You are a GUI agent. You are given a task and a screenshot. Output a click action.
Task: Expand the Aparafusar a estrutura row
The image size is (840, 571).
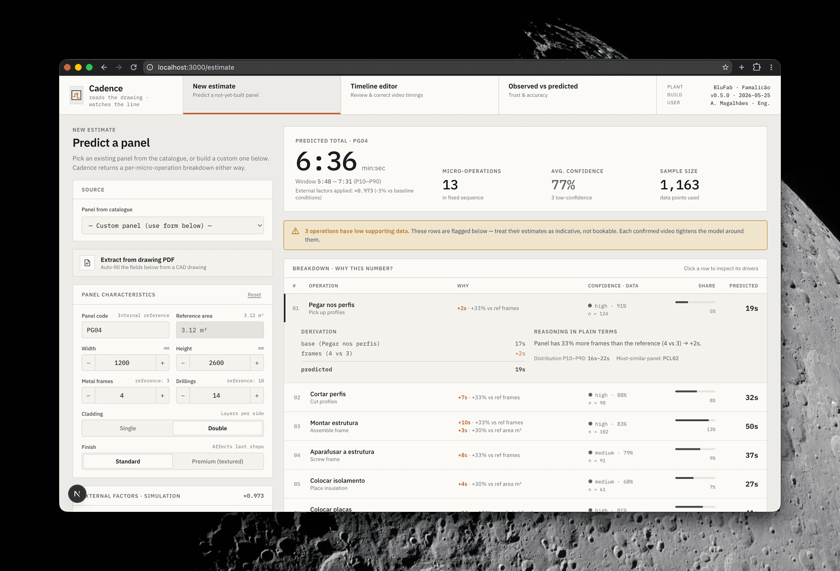[x=525, y=455]
